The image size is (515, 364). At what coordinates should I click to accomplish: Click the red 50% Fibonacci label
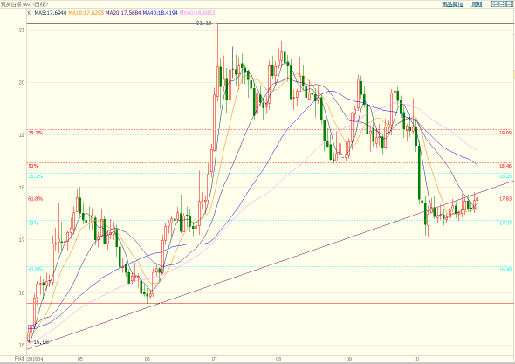[x=33, y=166]
